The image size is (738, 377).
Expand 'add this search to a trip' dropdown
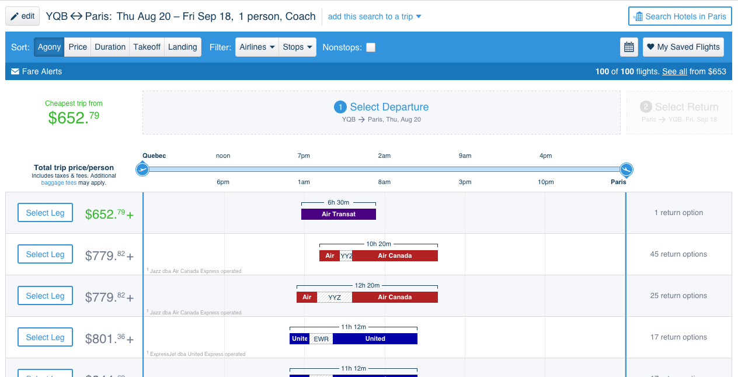(374, 16)
